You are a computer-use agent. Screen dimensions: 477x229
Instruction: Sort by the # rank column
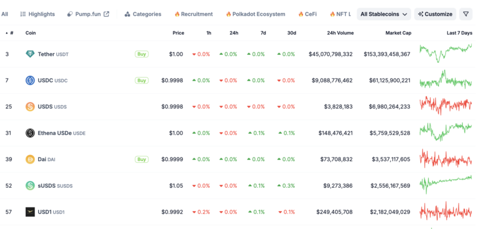point(10,33)
